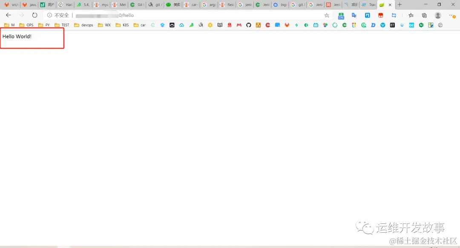Go back using the browser back arrow
Viewport: 460px width, 248px height.
point(8,15)
